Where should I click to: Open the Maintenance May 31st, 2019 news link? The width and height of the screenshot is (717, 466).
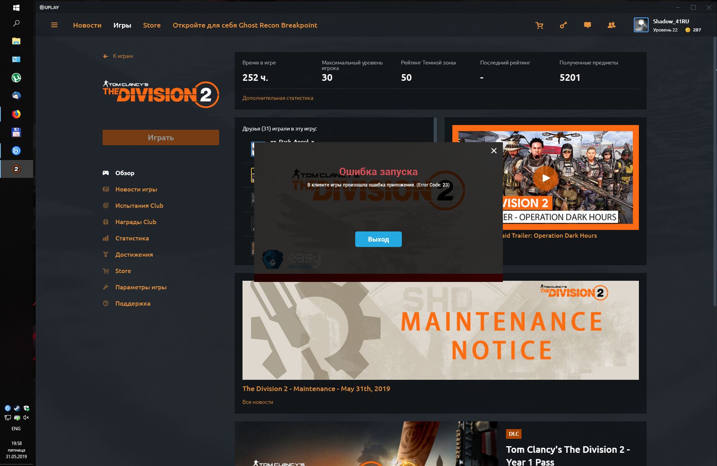point(316,389)
